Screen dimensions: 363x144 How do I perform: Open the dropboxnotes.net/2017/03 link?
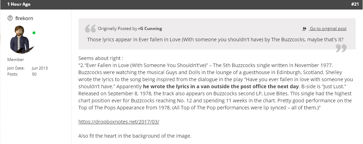point(119,122)
